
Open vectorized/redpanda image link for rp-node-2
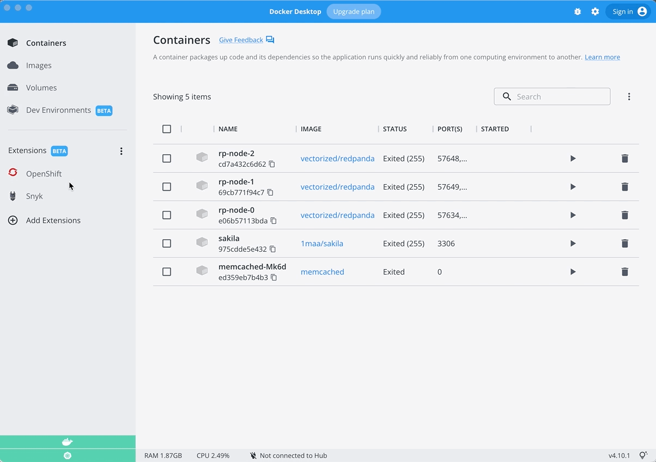click(337, 159)
